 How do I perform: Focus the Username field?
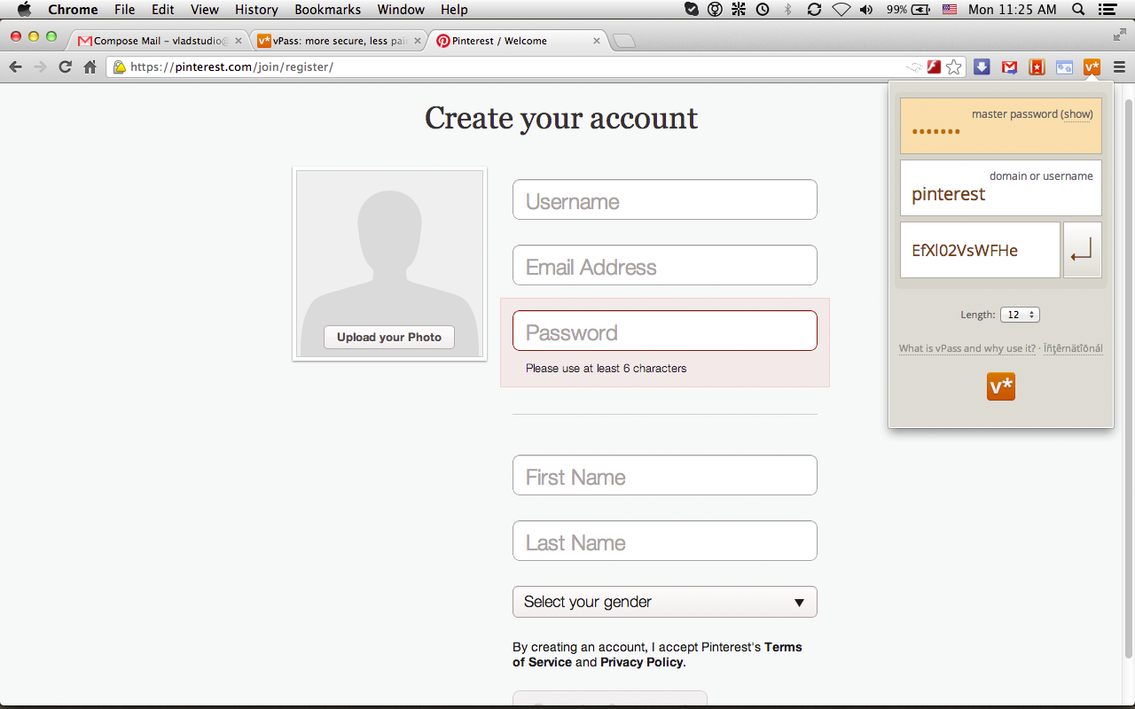tap(665, 199)
